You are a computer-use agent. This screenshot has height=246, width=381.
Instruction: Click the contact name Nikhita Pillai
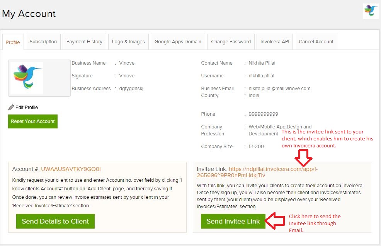(x=262, y=63)
